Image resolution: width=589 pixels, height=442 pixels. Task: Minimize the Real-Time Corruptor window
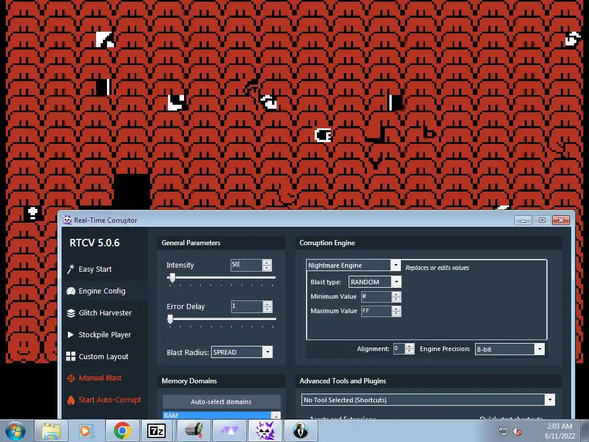[x=523, y=220]
